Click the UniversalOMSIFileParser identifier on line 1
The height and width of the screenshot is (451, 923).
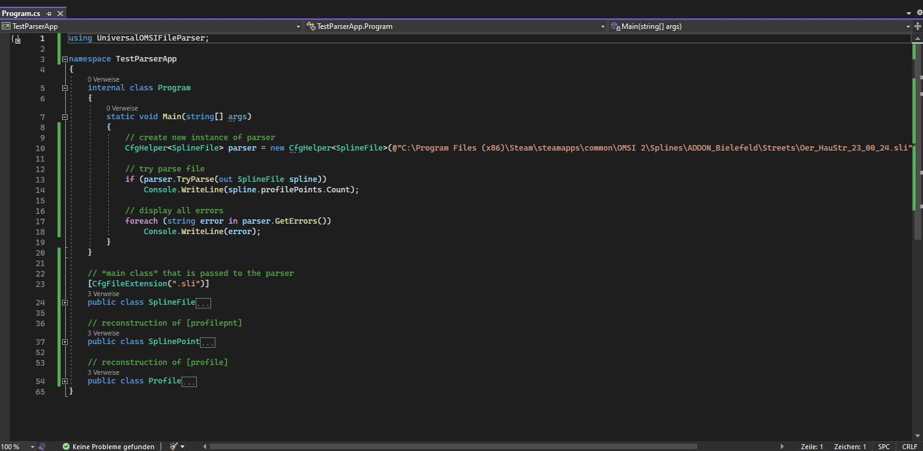(x=151, y=38)
